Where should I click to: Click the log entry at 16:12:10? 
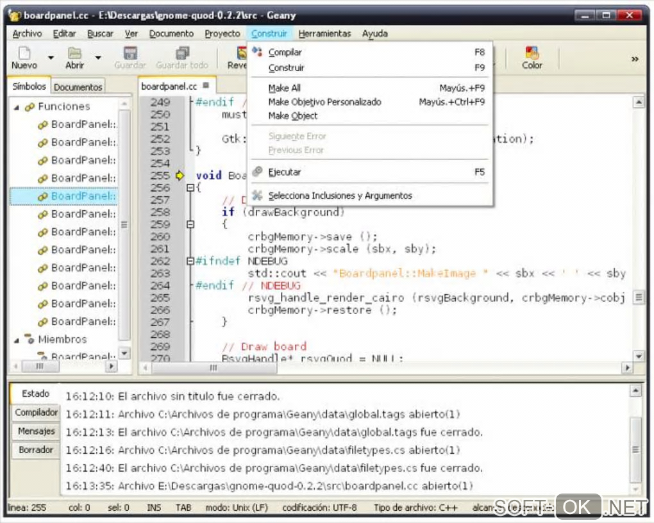click(172, 396)
